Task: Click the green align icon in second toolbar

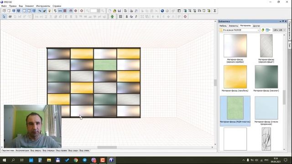Action: point(112,16)
